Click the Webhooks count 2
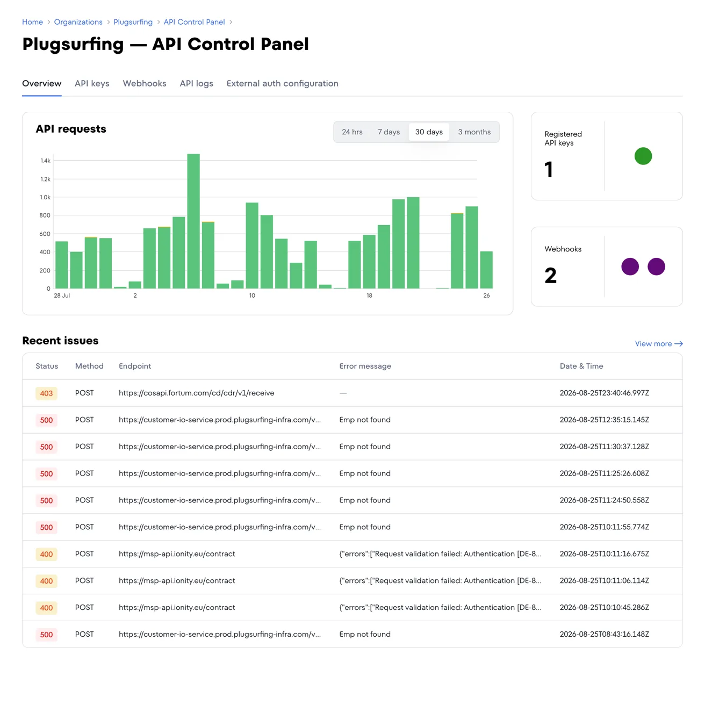Screen dimensions: 705x705 tap(551, 276)
